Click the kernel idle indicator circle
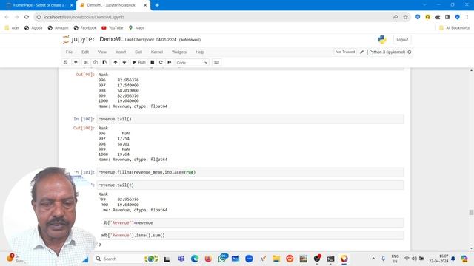Viewport: 474px width, 266px height. [x=410, y=52]
